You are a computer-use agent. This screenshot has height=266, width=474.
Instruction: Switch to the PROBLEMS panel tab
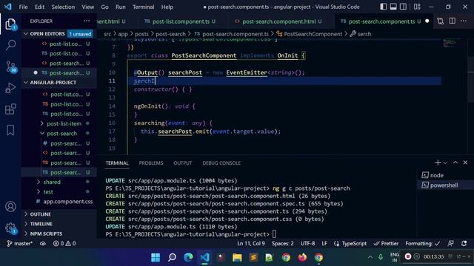(x=151, y=163)
